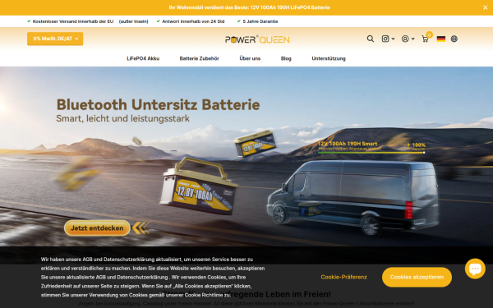Open the LiFePO4 Akku menu
493x308 pixels.
(x=143, y=58)
